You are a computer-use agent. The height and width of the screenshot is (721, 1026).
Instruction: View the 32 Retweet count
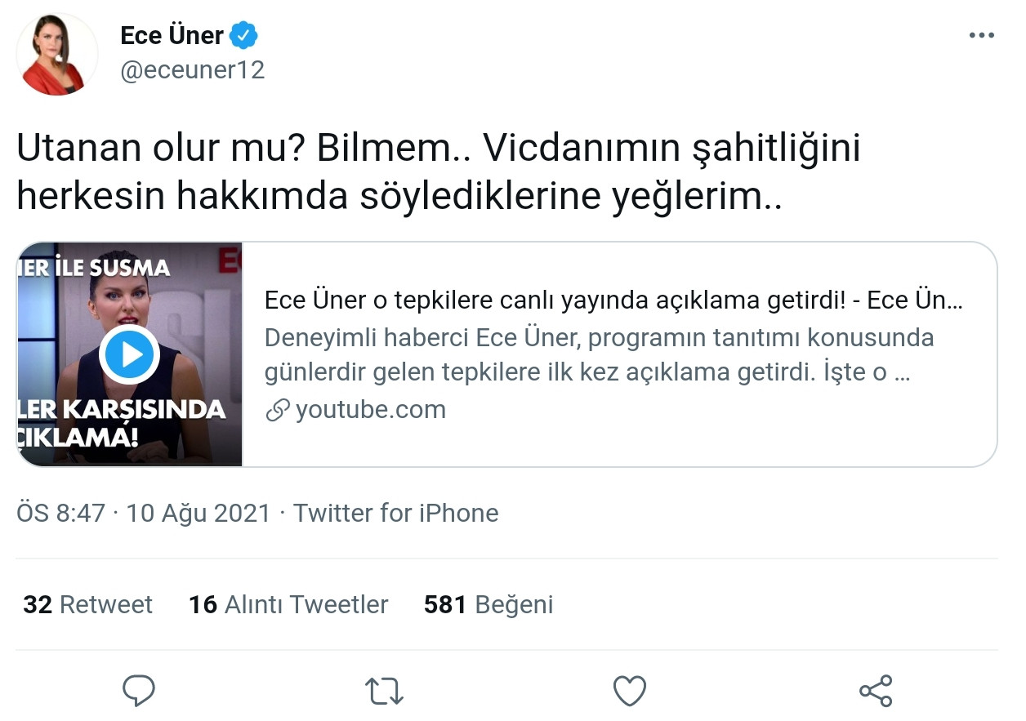click(x=86, y=604)
